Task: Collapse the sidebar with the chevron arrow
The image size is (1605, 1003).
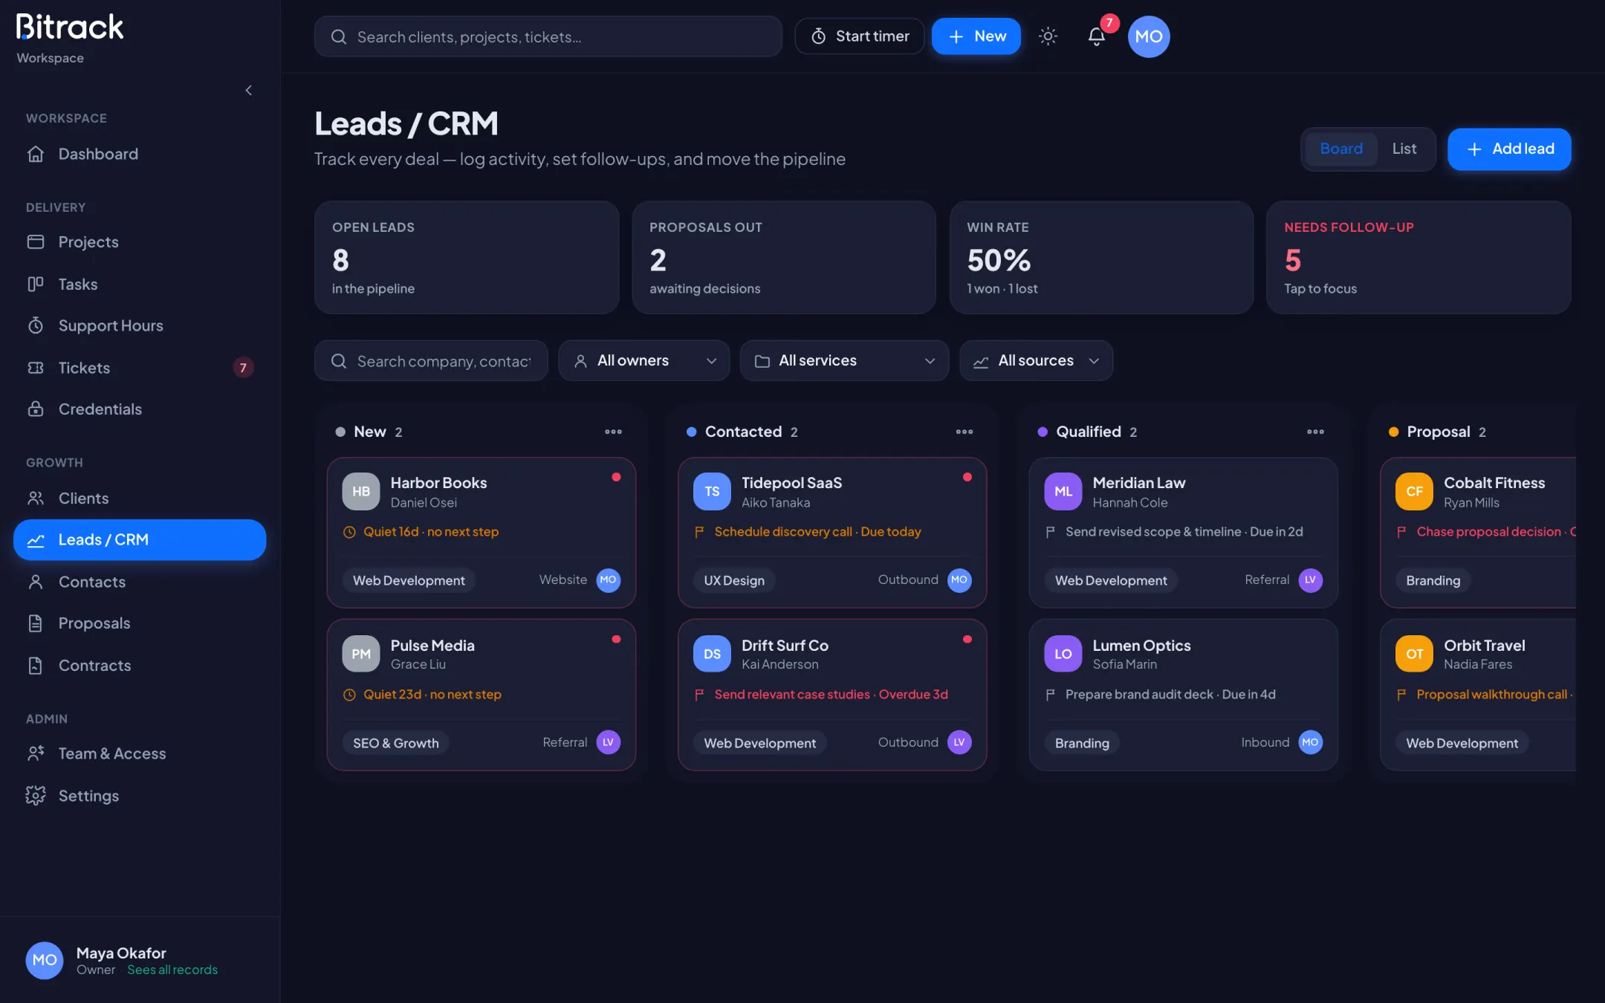Action: (249, 91)
